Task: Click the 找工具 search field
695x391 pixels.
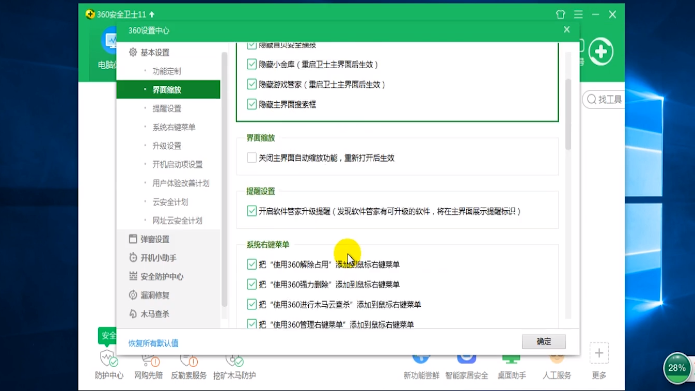Action: pos(604,99)
